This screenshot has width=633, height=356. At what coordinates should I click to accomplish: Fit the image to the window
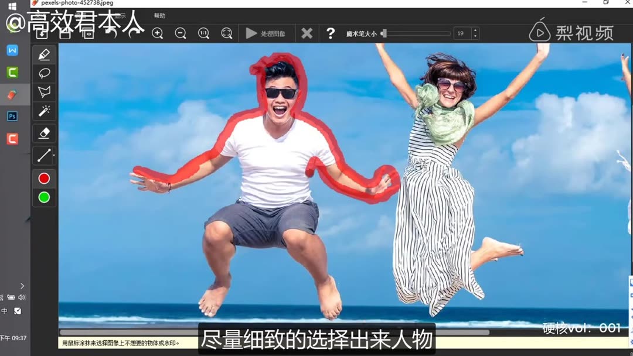point(226,33)
